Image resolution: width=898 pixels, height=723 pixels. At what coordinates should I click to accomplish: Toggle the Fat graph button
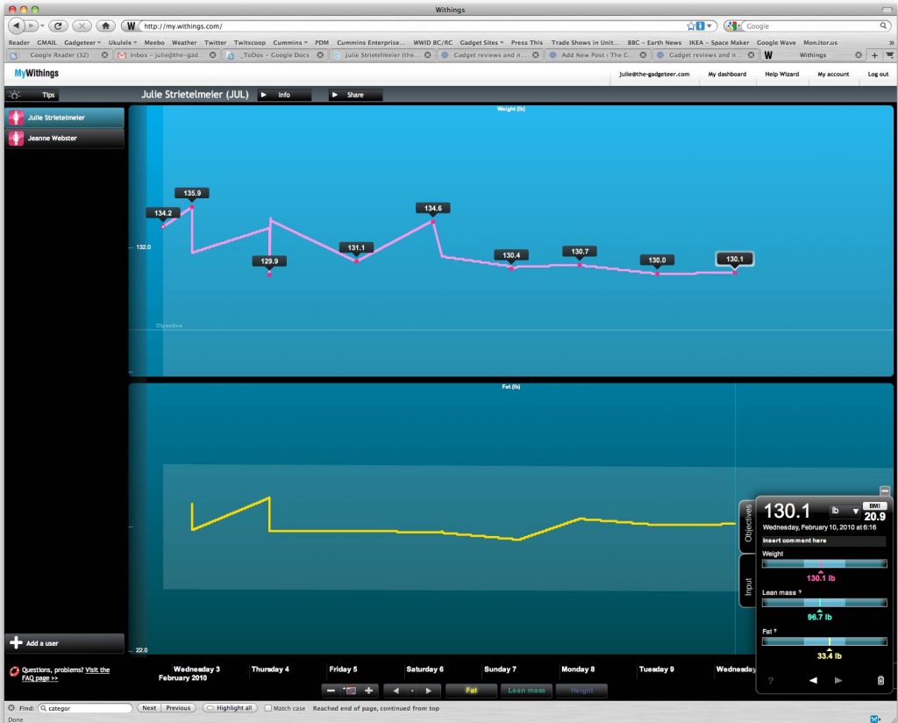pyautogui.click(x=471, y=691)
